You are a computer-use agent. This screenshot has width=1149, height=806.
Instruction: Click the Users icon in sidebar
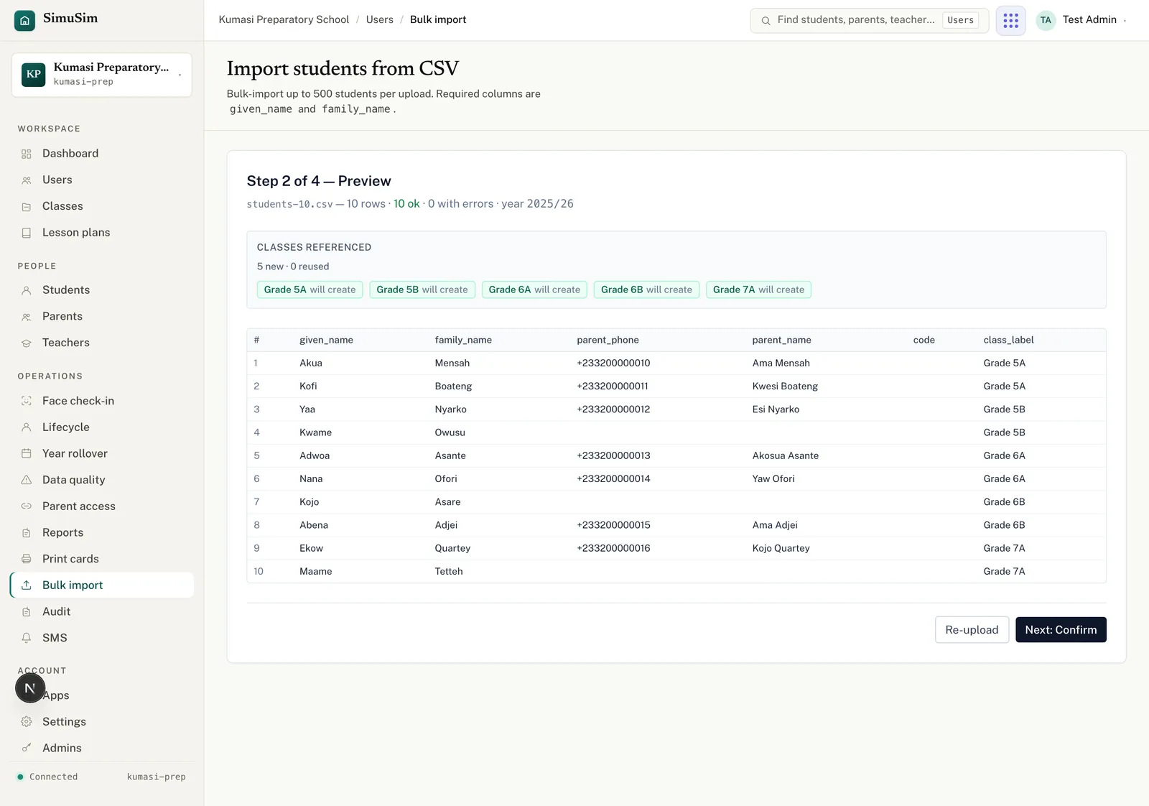(27, 180)
